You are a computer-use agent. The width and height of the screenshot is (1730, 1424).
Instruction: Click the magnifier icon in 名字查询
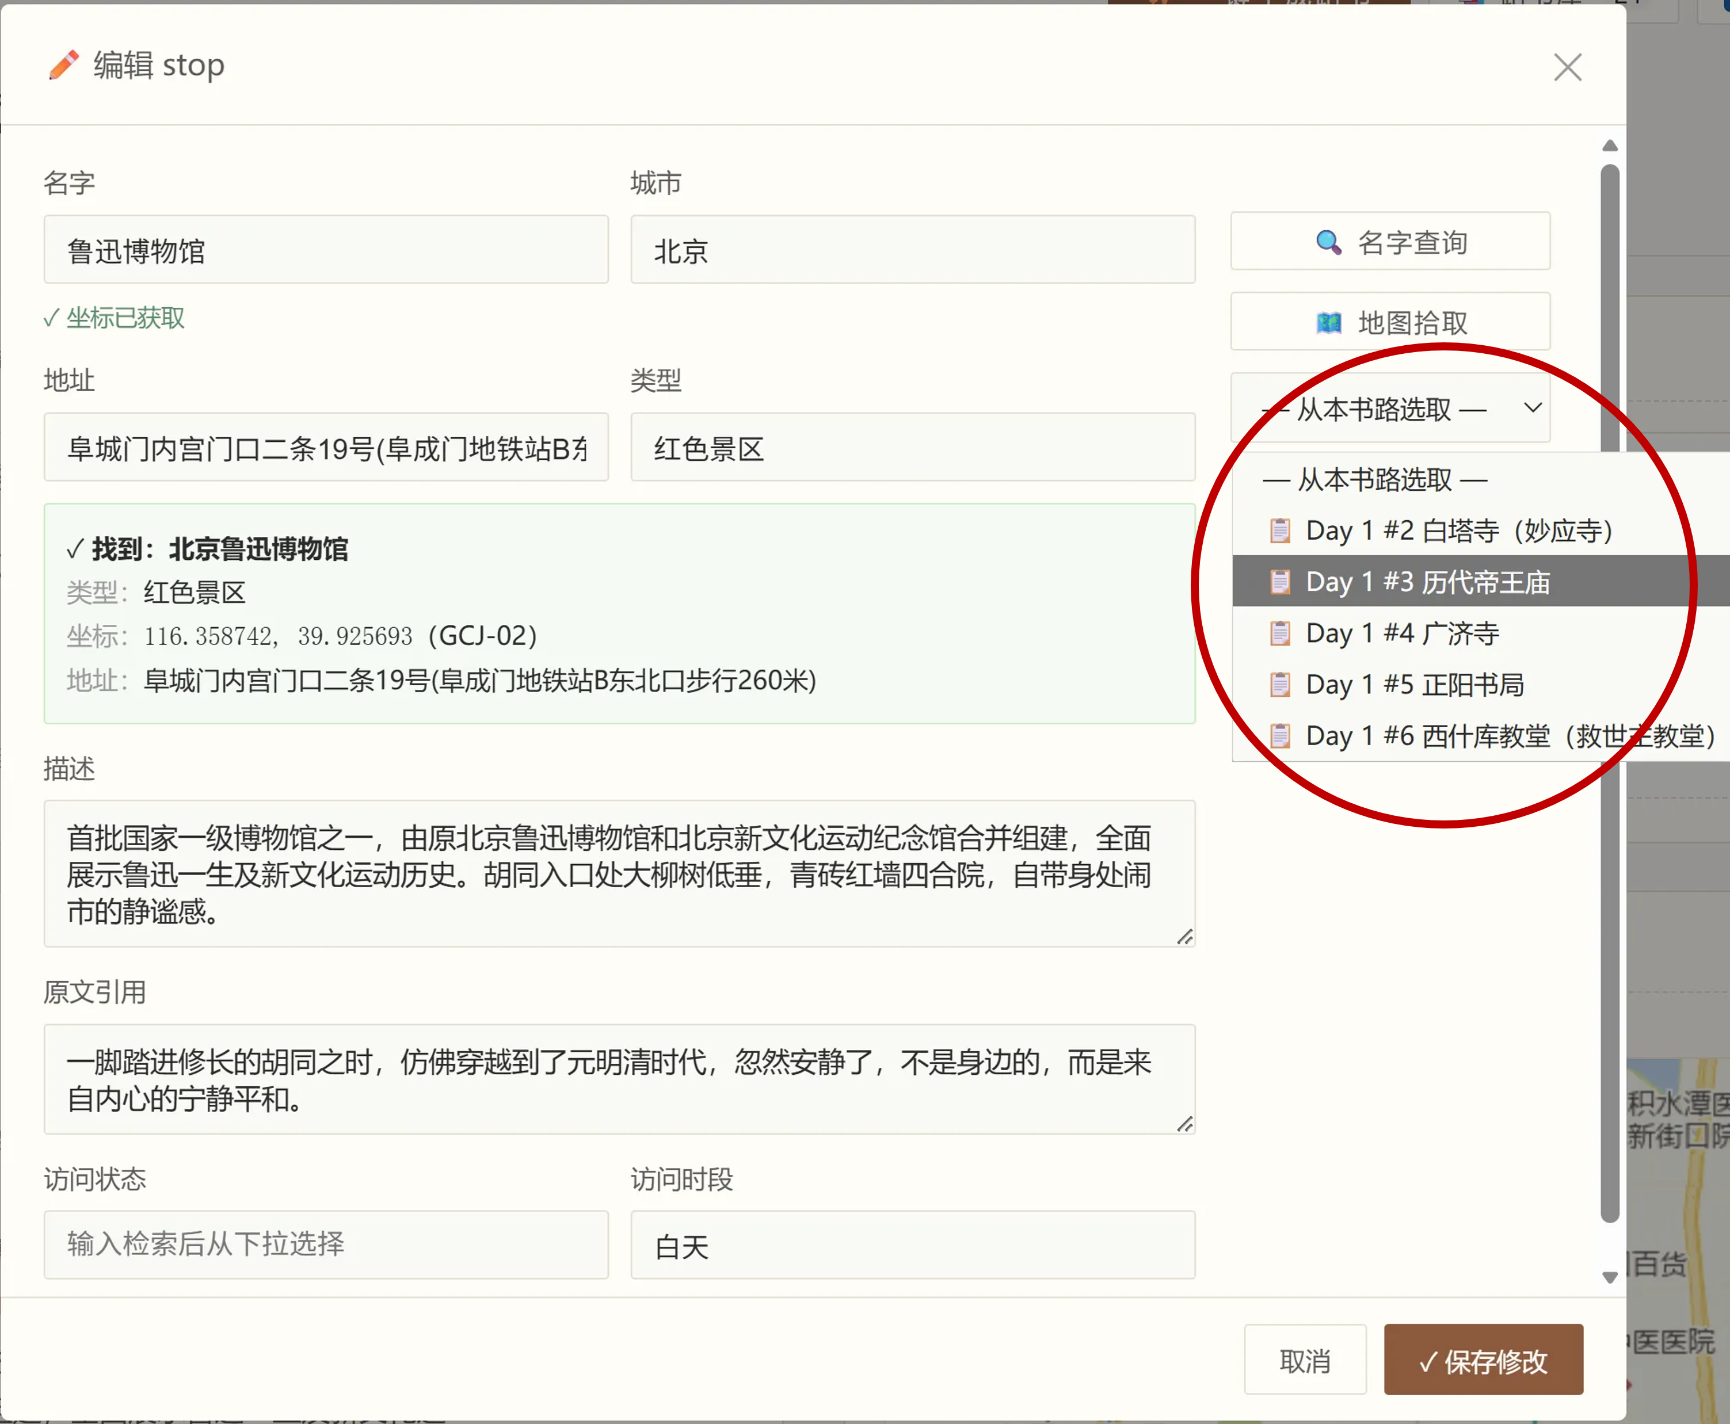[1328, 242]
